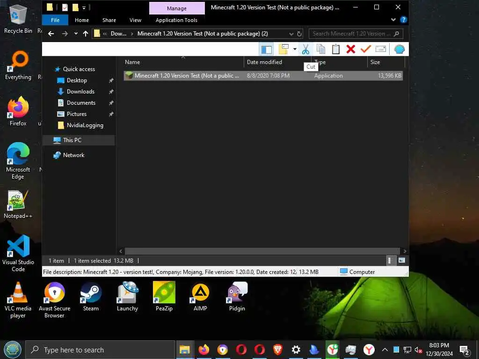Switch to the View ribbon tab
Image resolution: width=479 pixels, height=359 pixels.
(135, 20)
